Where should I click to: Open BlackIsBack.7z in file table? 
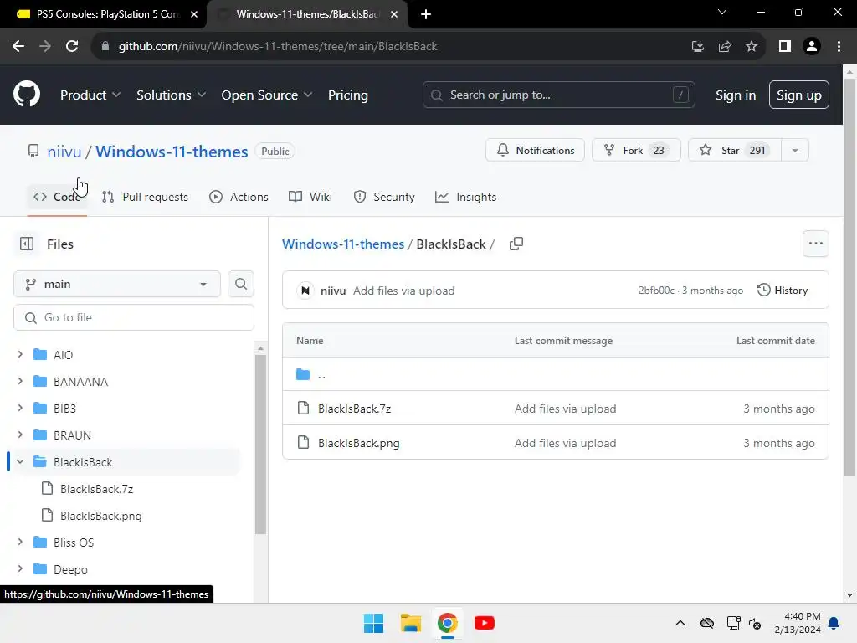pyautogui.click(x=355, y=409)
